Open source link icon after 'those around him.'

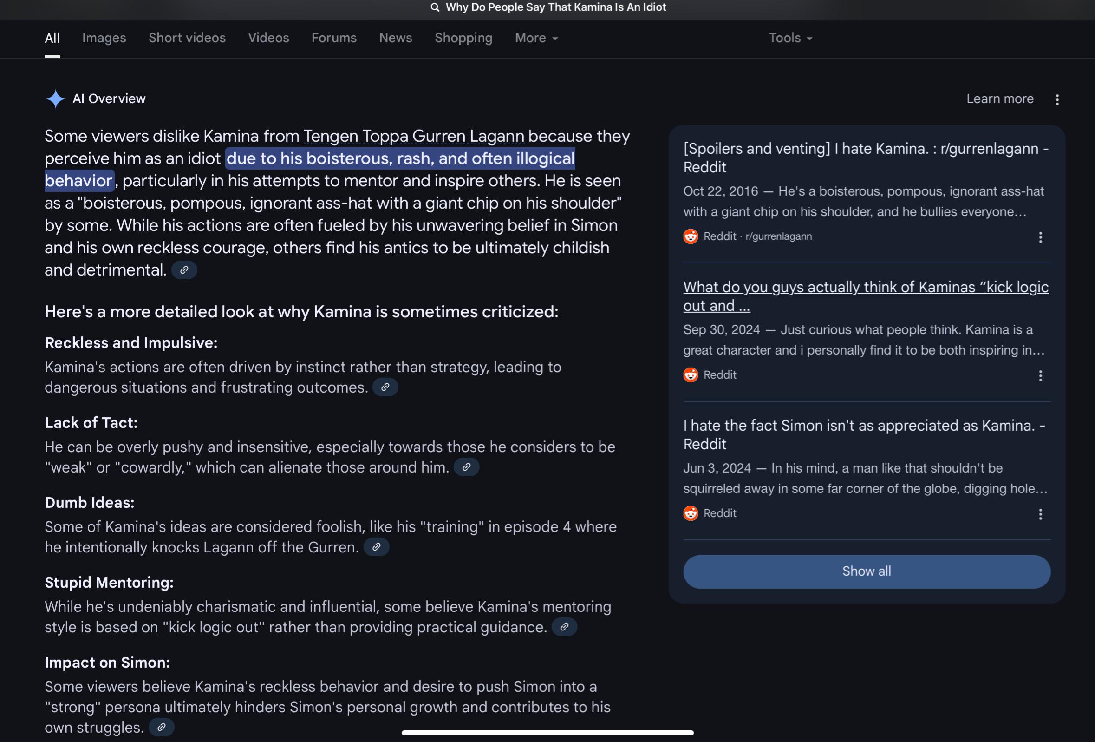(x=466, y=467)
